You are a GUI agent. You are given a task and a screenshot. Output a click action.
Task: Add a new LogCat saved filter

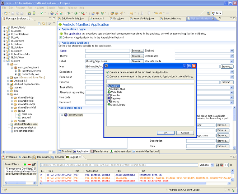(x=25, y=164)
